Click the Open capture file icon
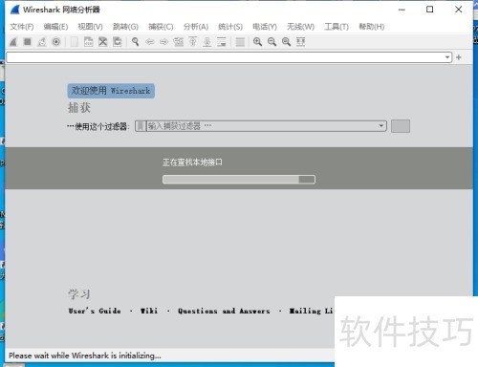This screenshot has width=478, height=367. [x=75, y=42]
